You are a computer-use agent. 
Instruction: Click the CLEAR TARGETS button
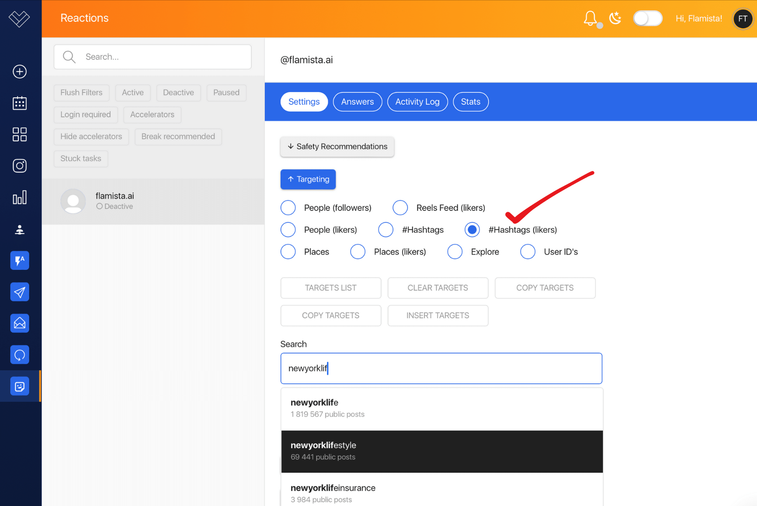(x=438, y=288)
